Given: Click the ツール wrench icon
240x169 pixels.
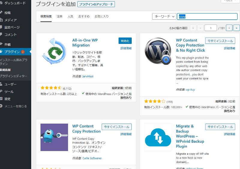Looking at the screenshot, I should (1, 91).
